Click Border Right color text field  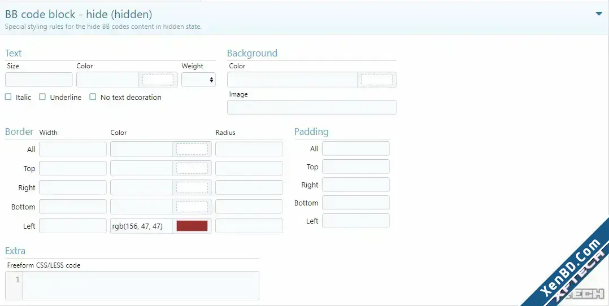[142, 187]
